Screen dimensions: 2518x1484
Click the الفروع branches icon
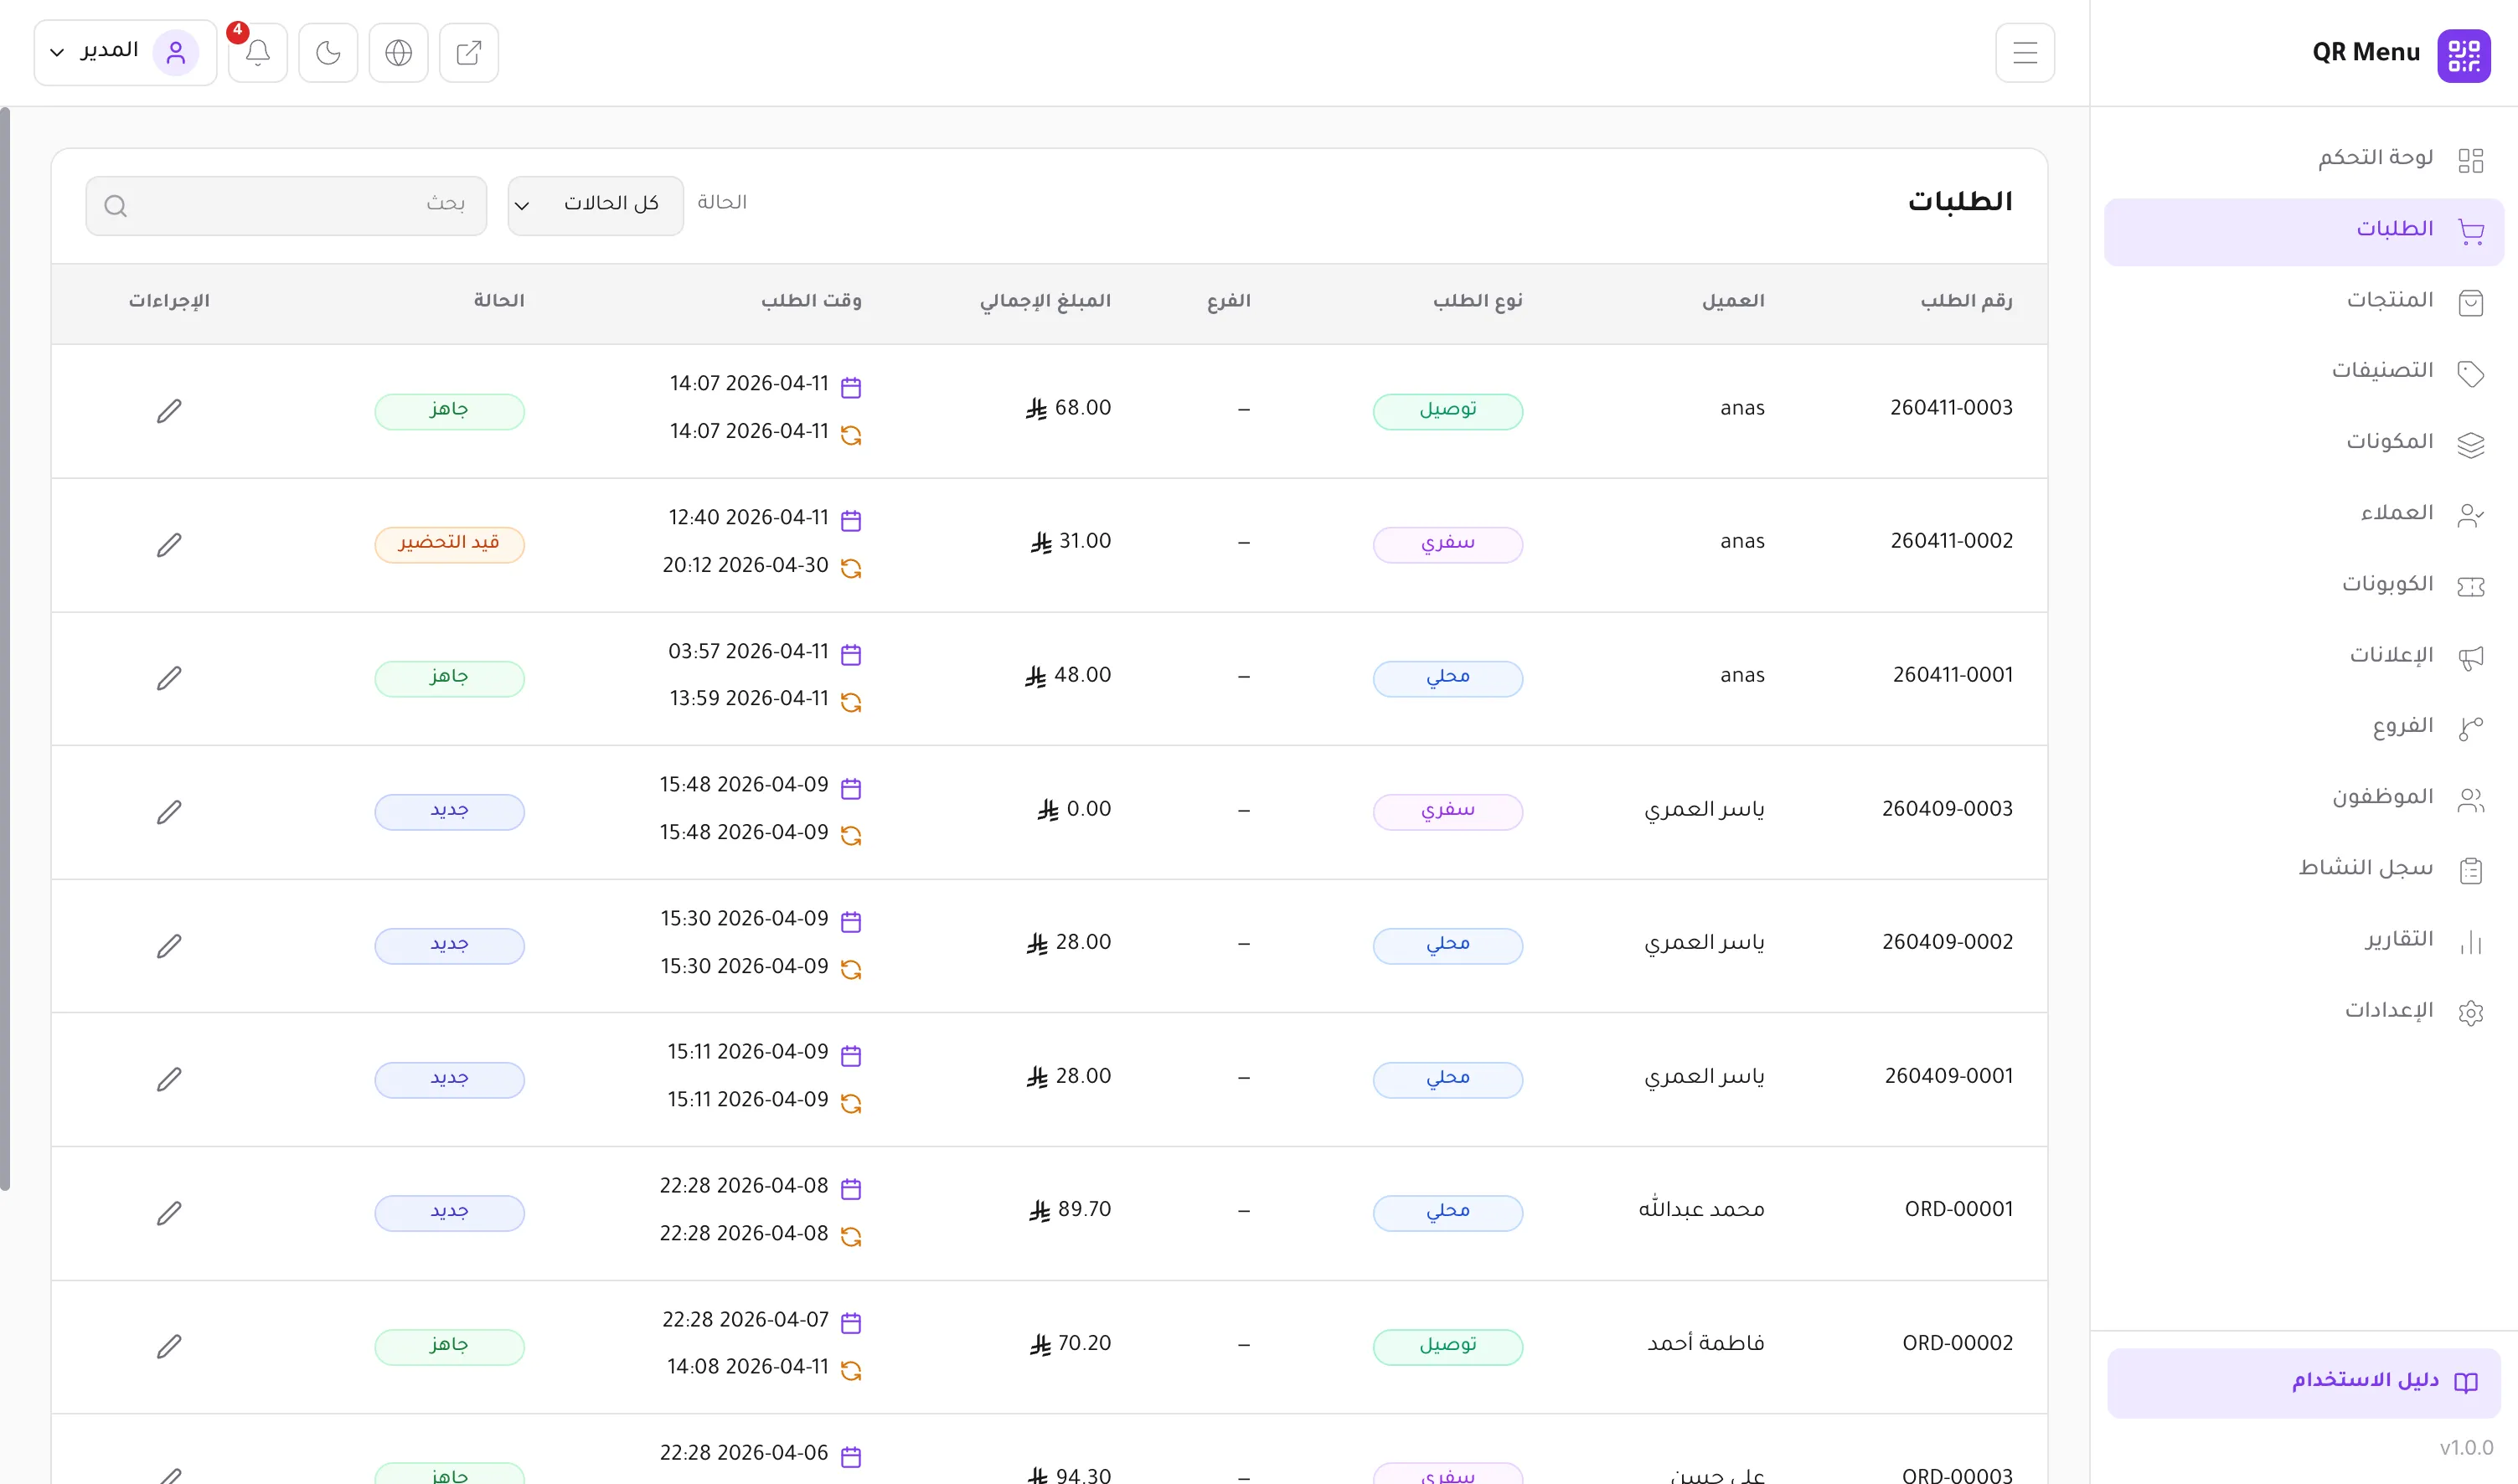2470,729
